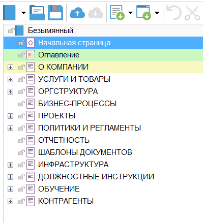Click page icon beside КОНТРАГЕНТЫ

(x=31, y=201)
